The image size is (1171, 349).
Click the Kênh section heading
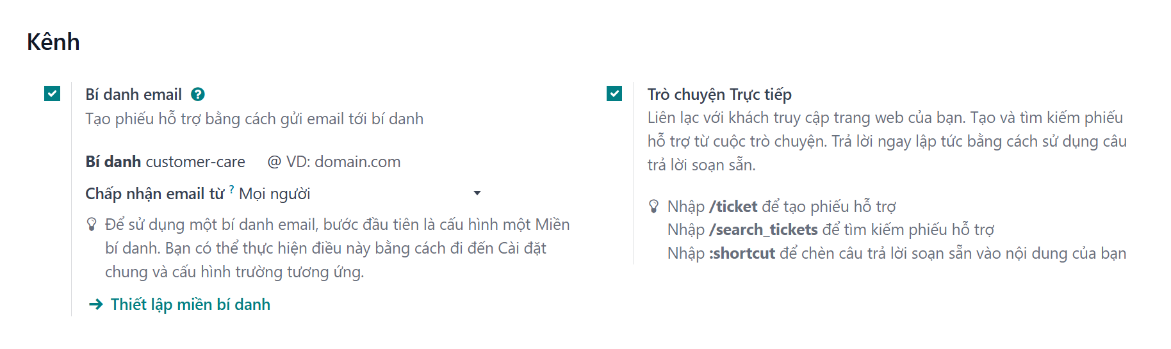[x=53, y=42]
